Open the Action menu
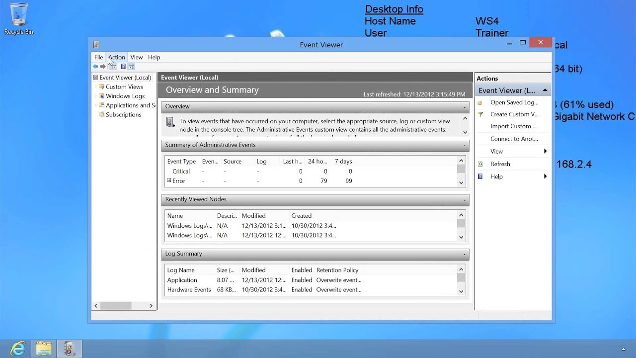 point(117,57)
